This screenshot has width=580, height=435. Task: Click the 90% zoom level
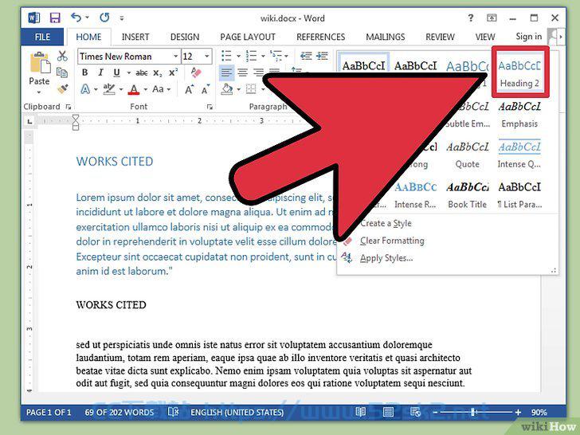coord(539,412)
